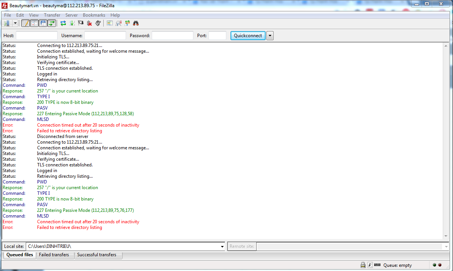Close the FileZilla window
The height and width of the screenshot is (271, 453).
click(x=441, y=4)
